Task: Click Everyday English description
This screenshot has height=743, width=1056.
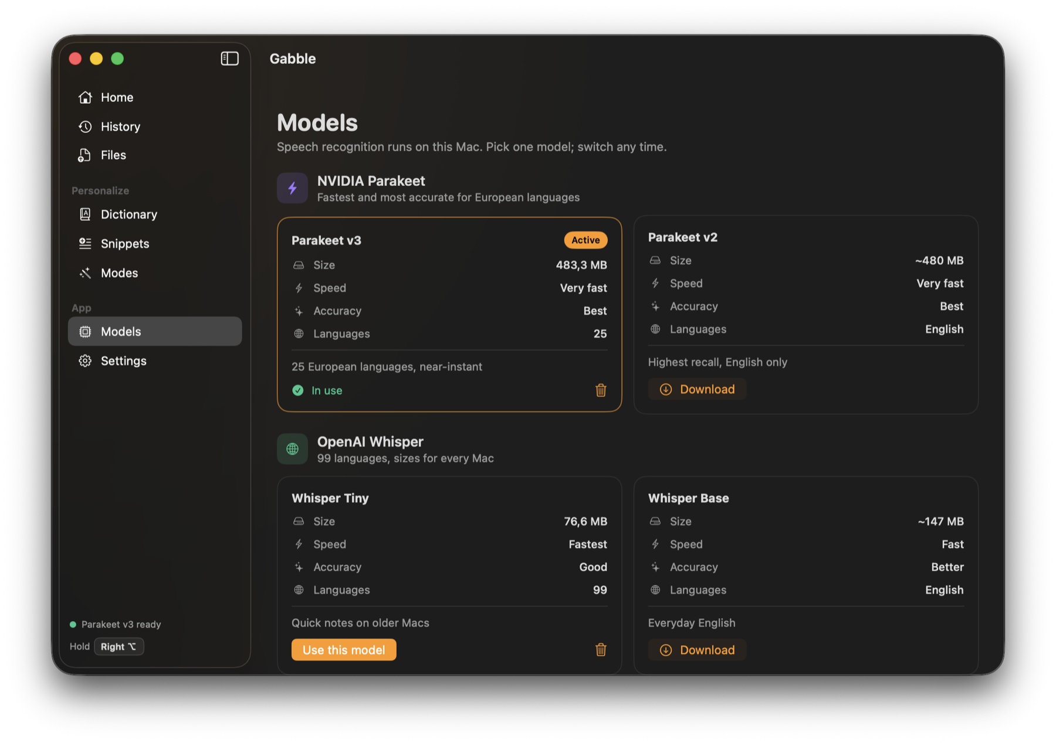Action: 692,623
